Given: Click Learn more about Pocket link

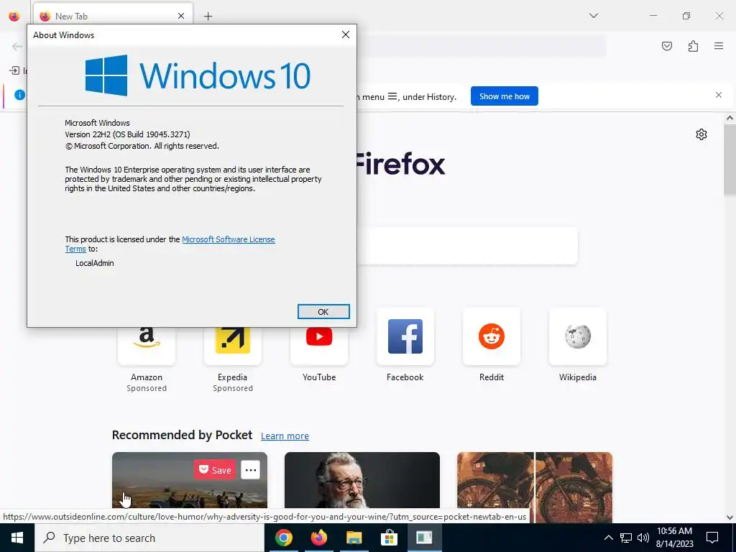Looking at the screenshot, I should pos(285,436).
